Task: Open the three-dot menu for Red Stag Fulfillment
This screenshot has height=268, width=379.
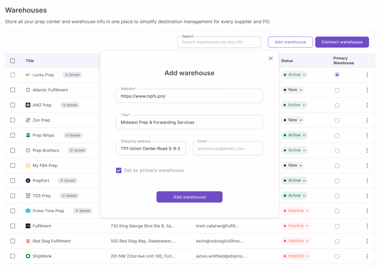Action: click(367, 241)
